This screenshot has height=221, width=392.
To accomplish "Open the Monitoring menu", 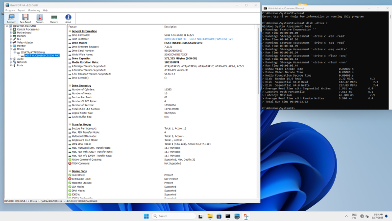I will click(x=34, y=10).
